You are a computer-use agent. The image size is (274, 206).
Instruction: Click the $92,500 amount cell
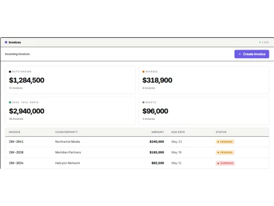[158, 163]
